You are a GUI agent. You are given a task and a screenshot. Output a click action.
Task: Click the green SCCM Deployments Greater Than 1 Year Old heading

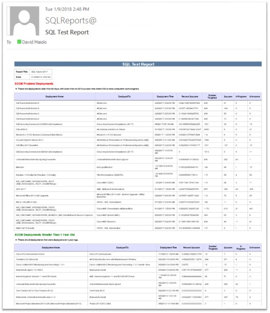click(x=45, y=235)
